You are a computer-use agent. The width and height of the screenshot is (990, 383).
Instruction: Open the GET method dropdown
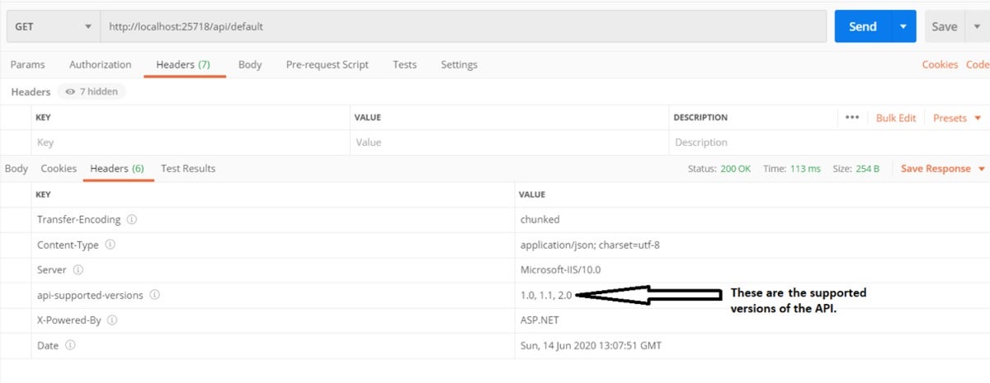coord(53,26)
